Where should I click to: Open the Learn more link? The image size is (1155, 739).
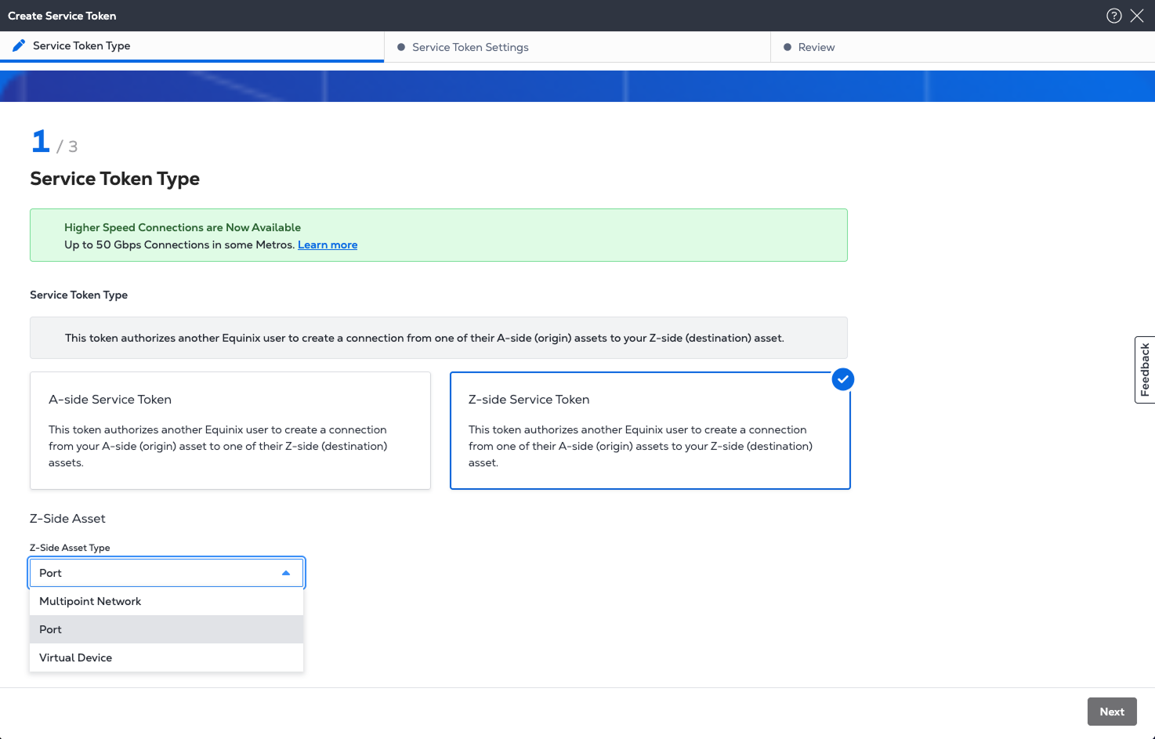328,245
